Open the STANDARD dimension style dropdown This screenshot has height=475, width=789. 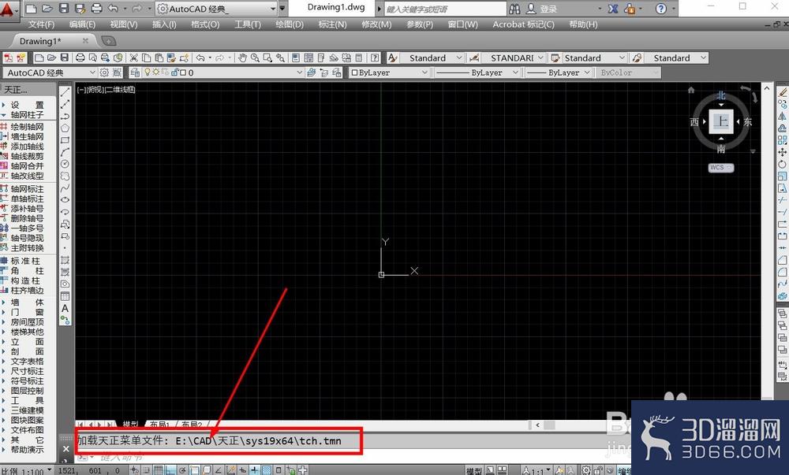pyautogui.click(x=540, y=58)
